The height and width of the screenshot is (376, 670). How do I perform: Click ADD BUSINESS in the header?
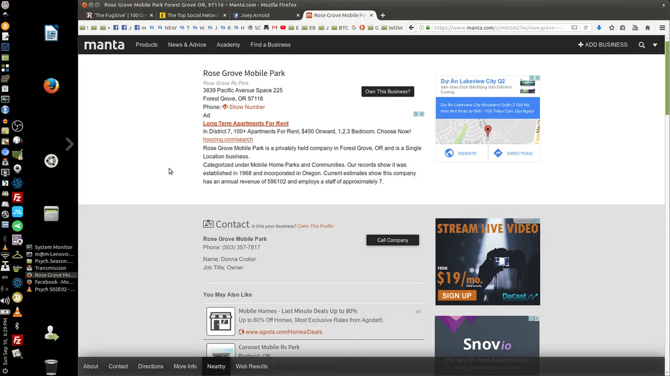[602, 45]
